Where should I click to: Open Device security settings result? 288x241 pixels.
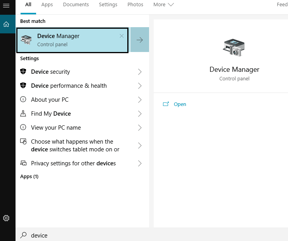(x=82, y=72)
